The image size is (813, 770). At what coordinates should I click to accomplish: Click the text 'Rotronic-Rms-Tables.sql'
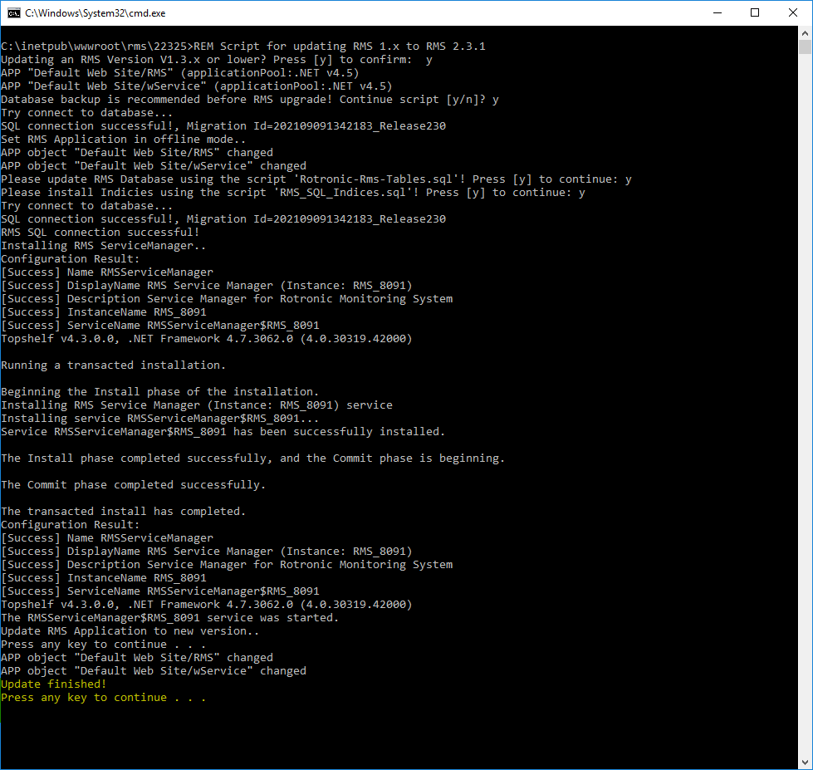tap(376, 179)
